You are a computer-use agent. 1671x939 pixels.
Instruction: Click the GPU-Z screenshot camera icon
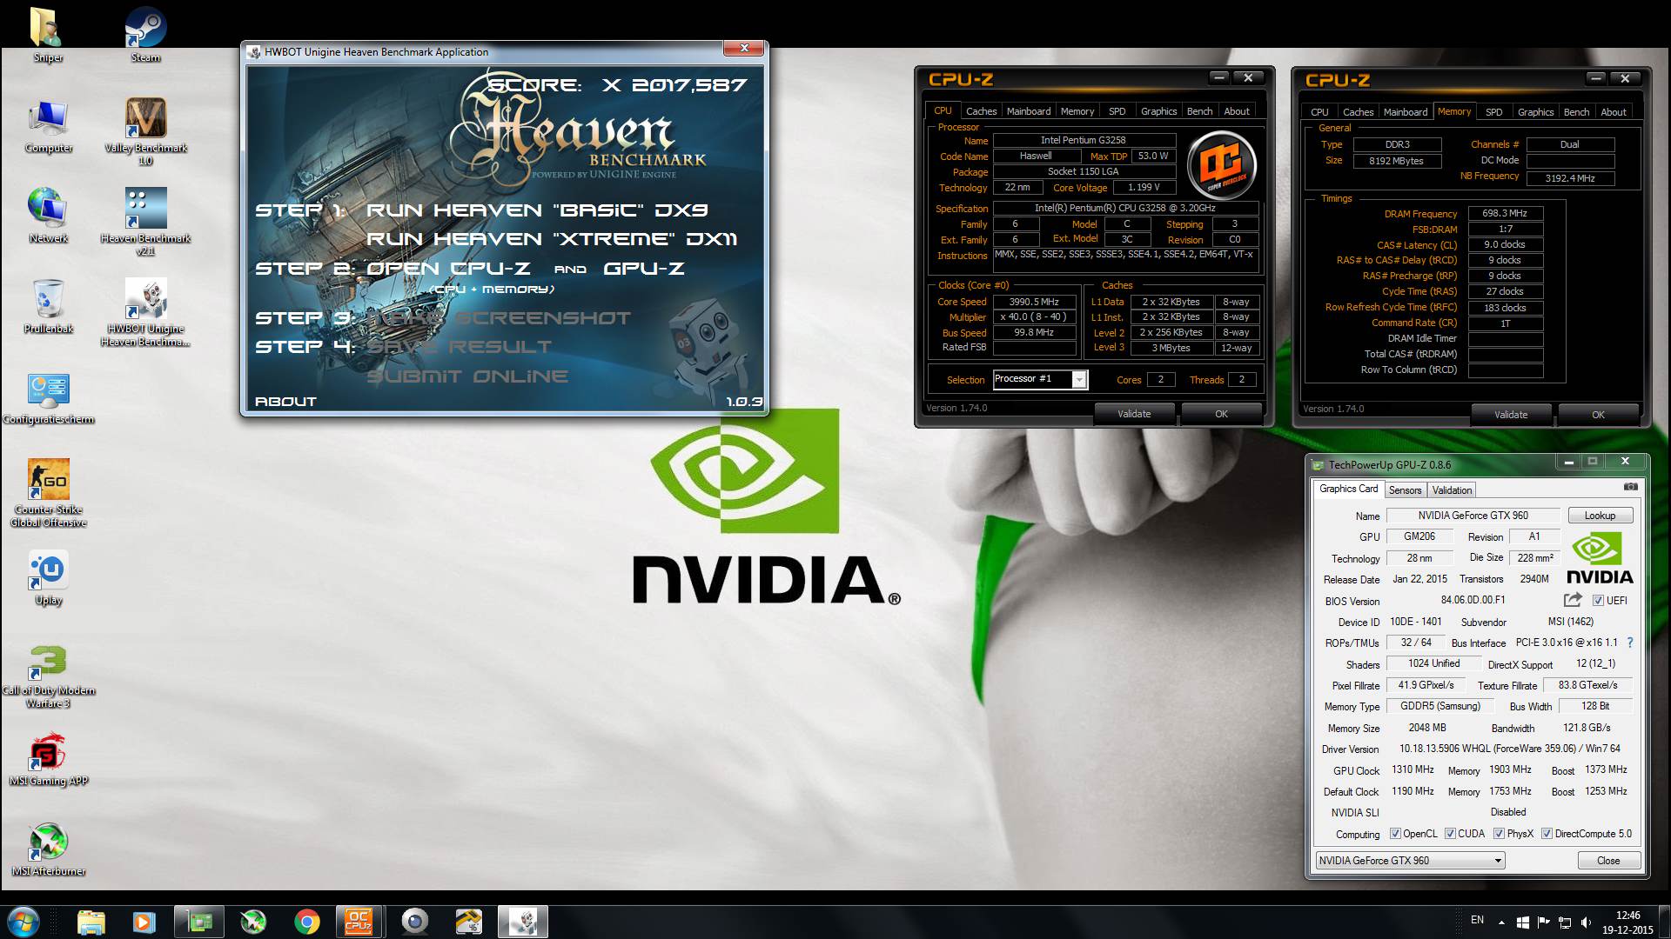[x=1630, y=487]
